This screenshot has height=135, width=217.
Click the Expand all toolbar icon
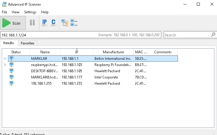[x=65, y=23]
